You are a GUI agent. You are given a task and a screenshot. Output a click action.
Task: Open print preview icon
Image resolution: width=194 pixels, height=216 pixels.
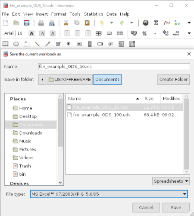pos(52,23)
